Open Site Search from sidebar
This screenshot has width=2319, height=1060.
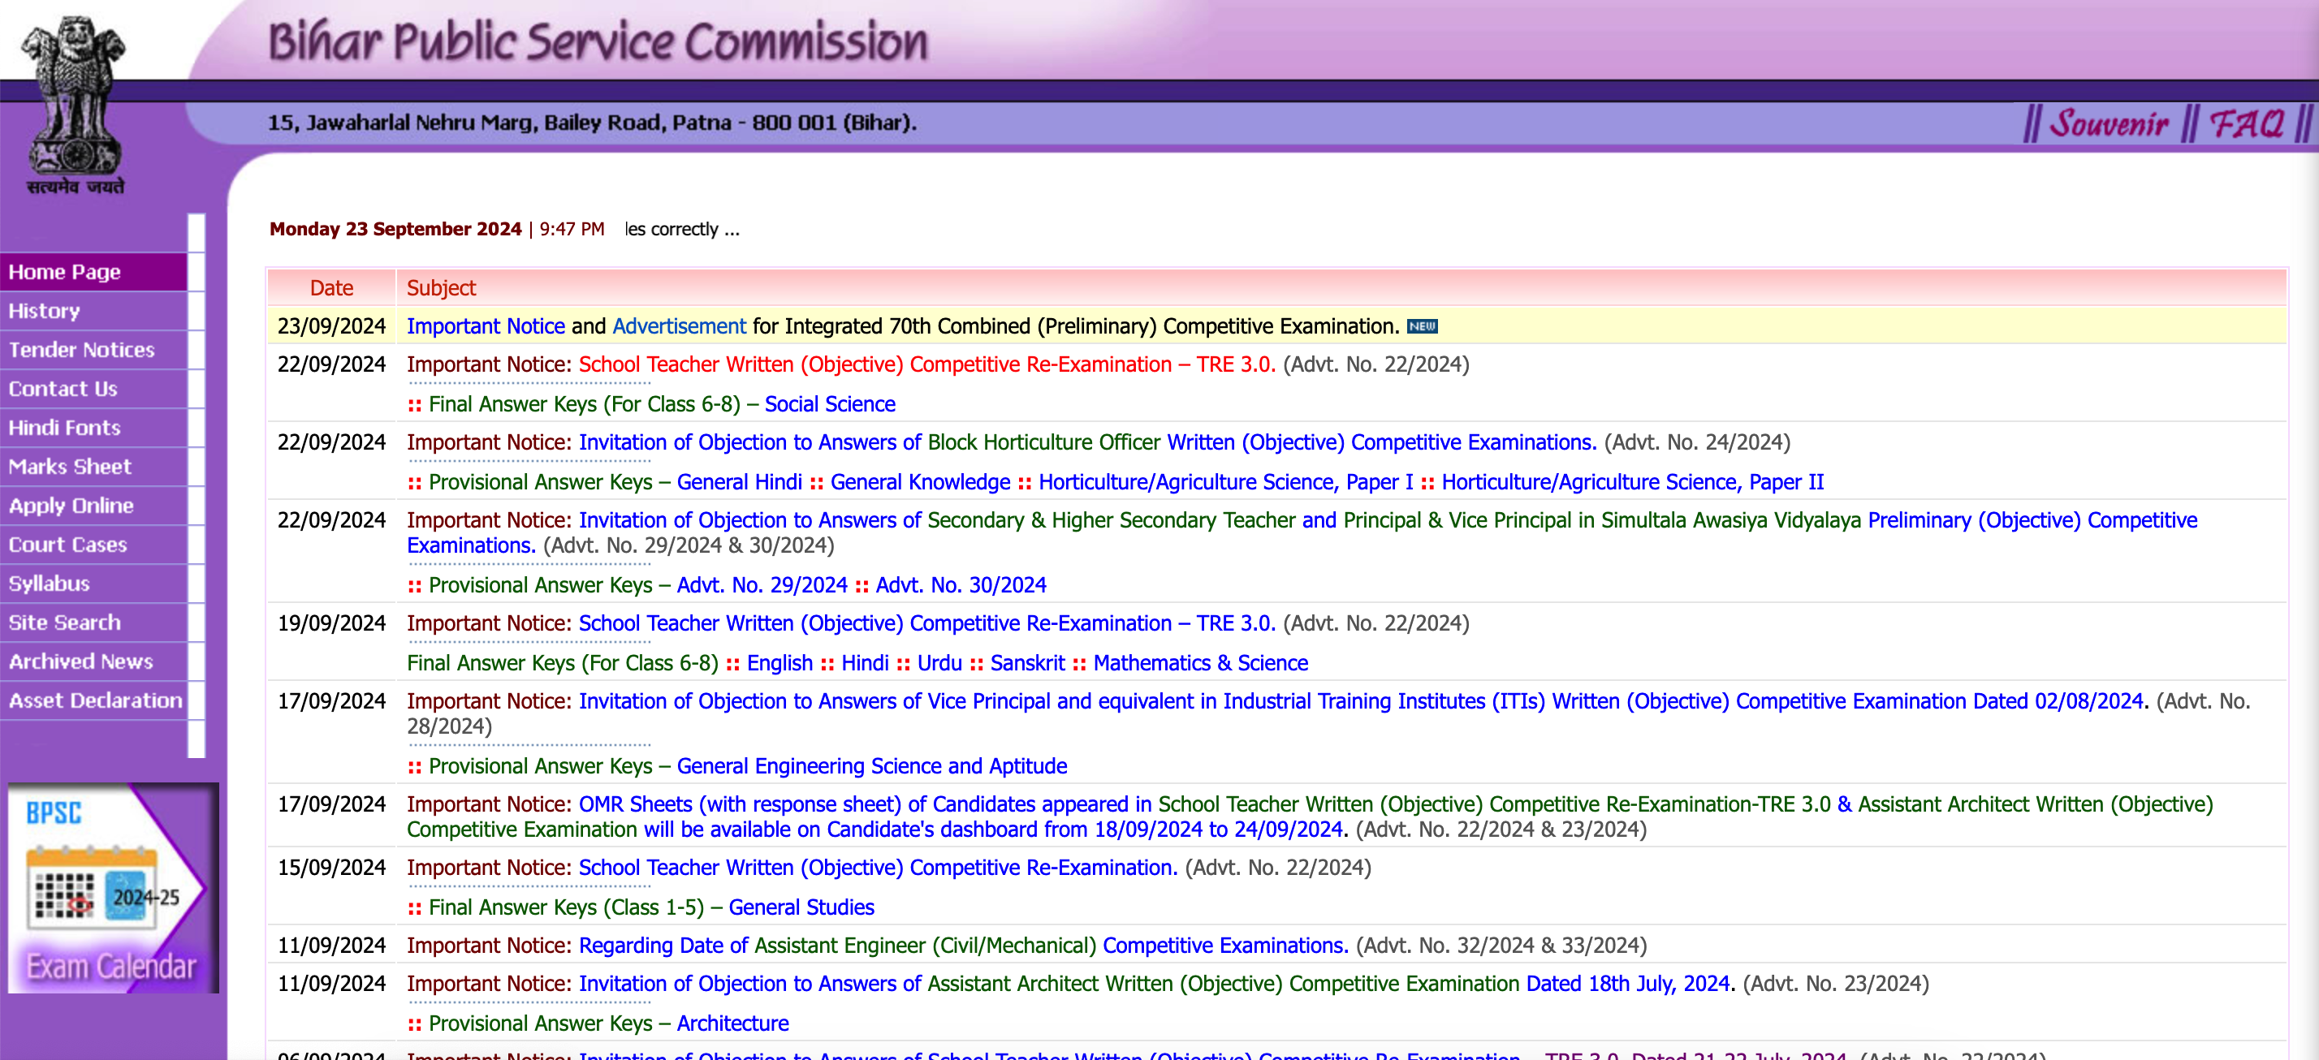[x=93, y=623]
